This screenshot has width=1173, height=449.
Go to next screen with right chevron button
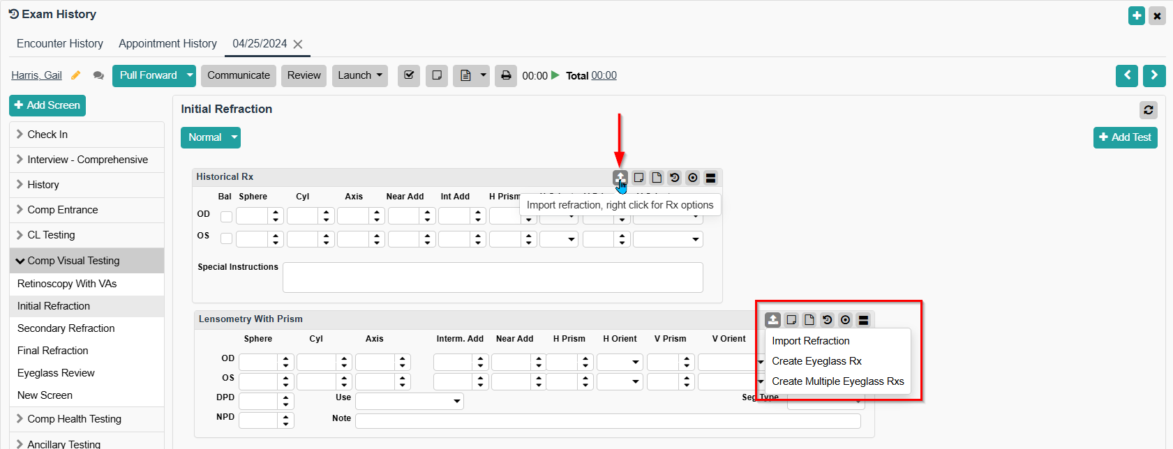[1153, 75]
